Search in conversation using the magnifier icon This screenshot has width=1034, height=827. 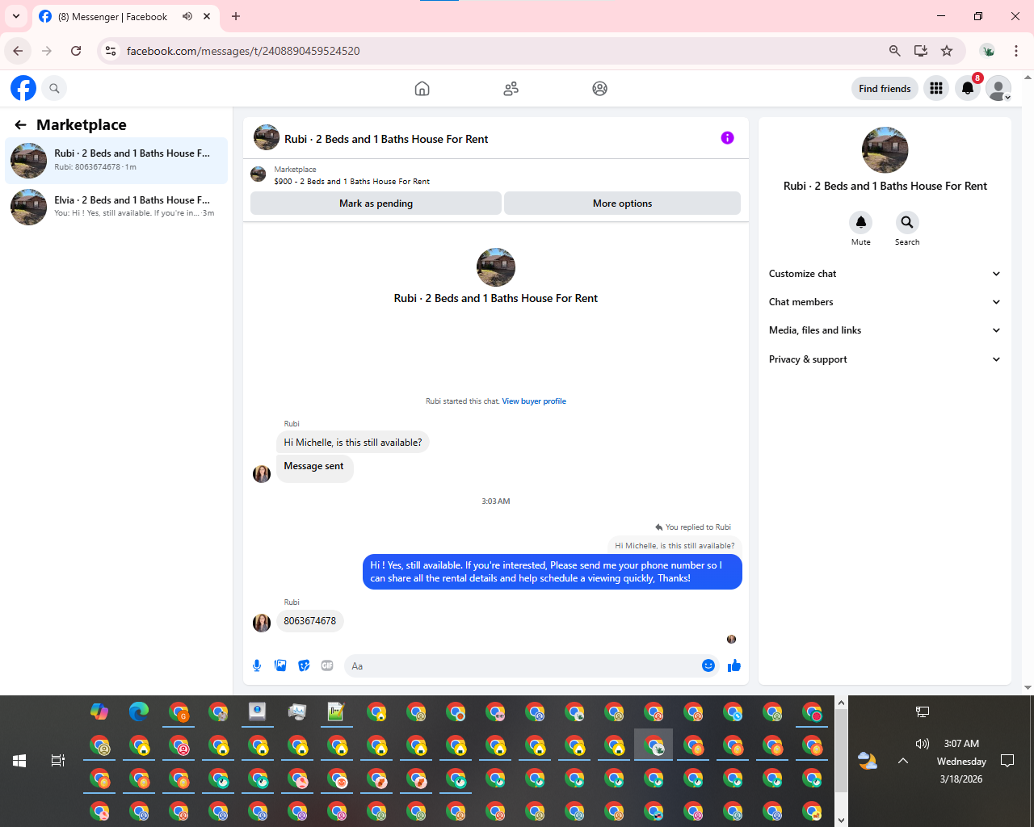click(x=907, y=222)
